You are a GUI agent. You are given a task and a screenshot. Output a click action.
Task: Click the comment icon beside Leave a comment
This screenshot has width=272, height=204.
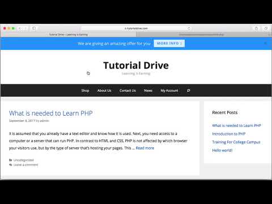point(11,165)
